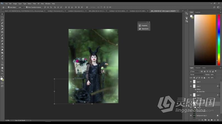Select the Clone Stamp tool

coord(2,38)
